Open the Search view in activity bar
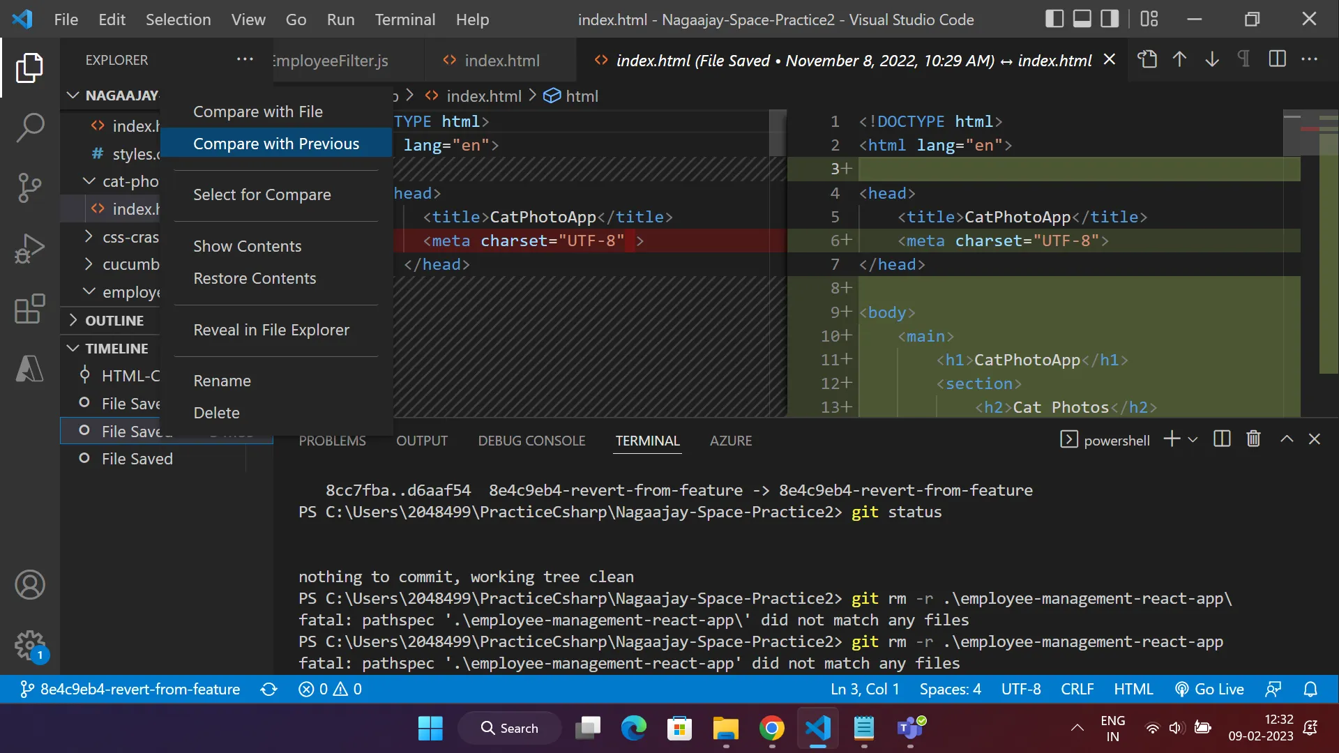 click(29, 128)
